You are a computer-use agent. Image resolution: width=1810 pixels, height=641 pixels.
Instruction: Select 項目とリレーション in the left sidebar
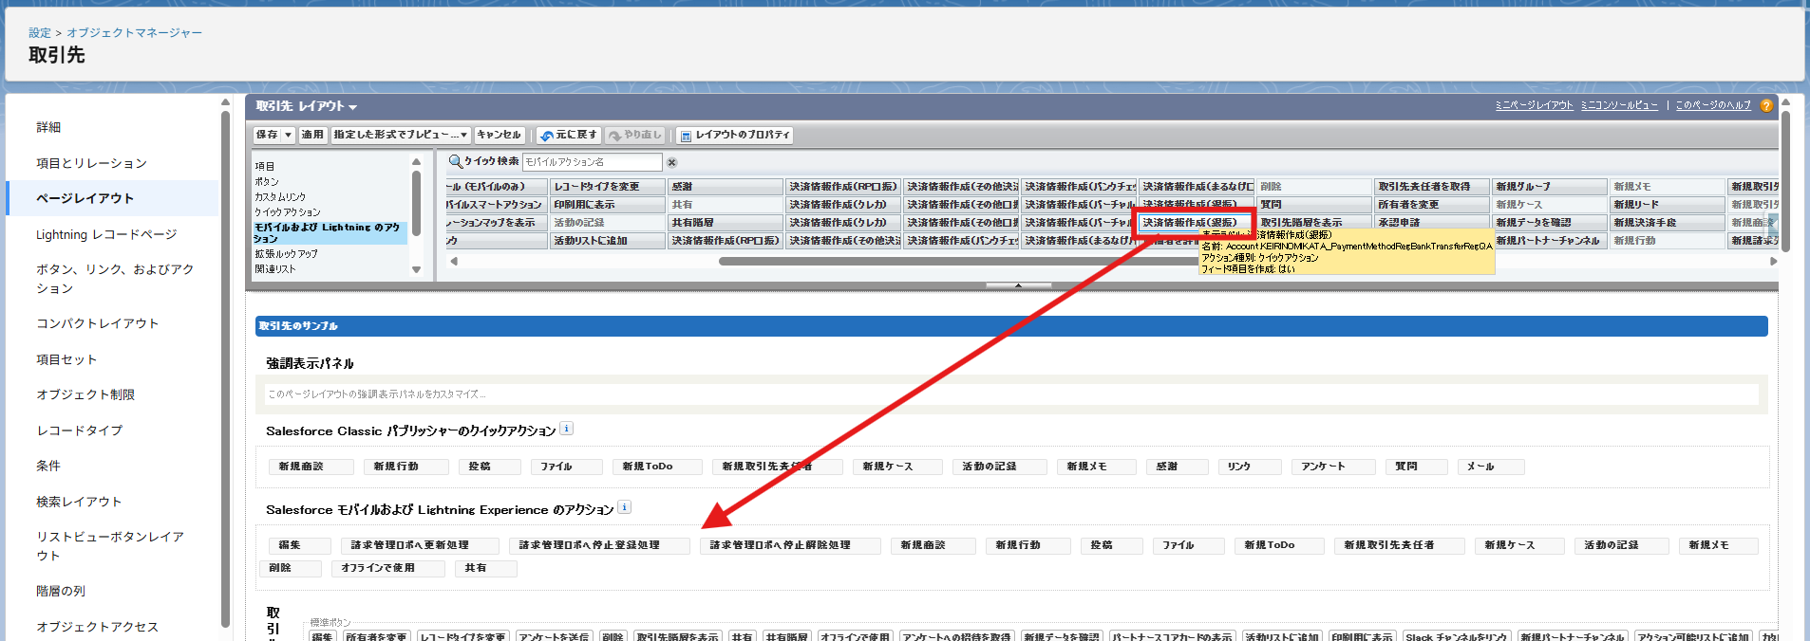tap(91, 163)
